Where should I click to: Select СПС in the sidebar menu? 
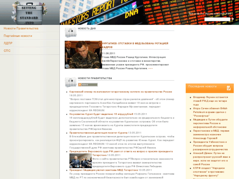click(x=7, y=51)
